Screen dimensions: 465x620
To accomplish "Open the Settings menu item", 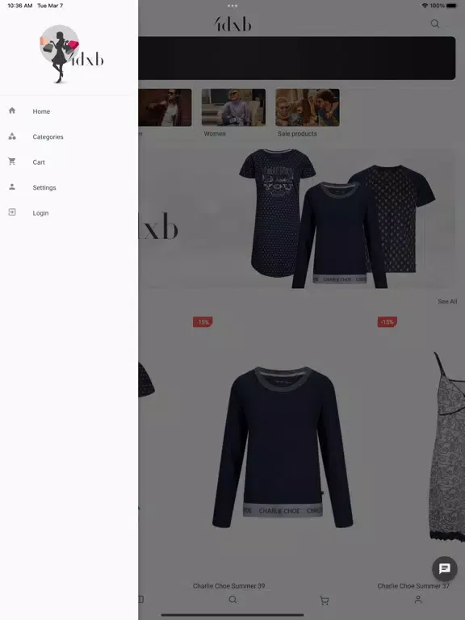I will pyautogui.click(x=69, y=187).
